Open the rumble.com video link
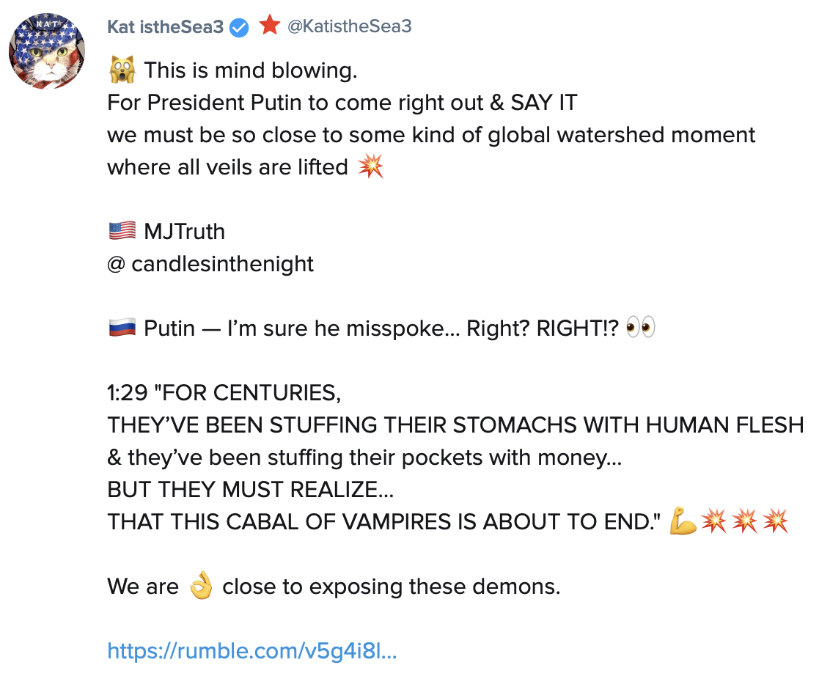This screenshot has height=676, width=830. (251, 651)
